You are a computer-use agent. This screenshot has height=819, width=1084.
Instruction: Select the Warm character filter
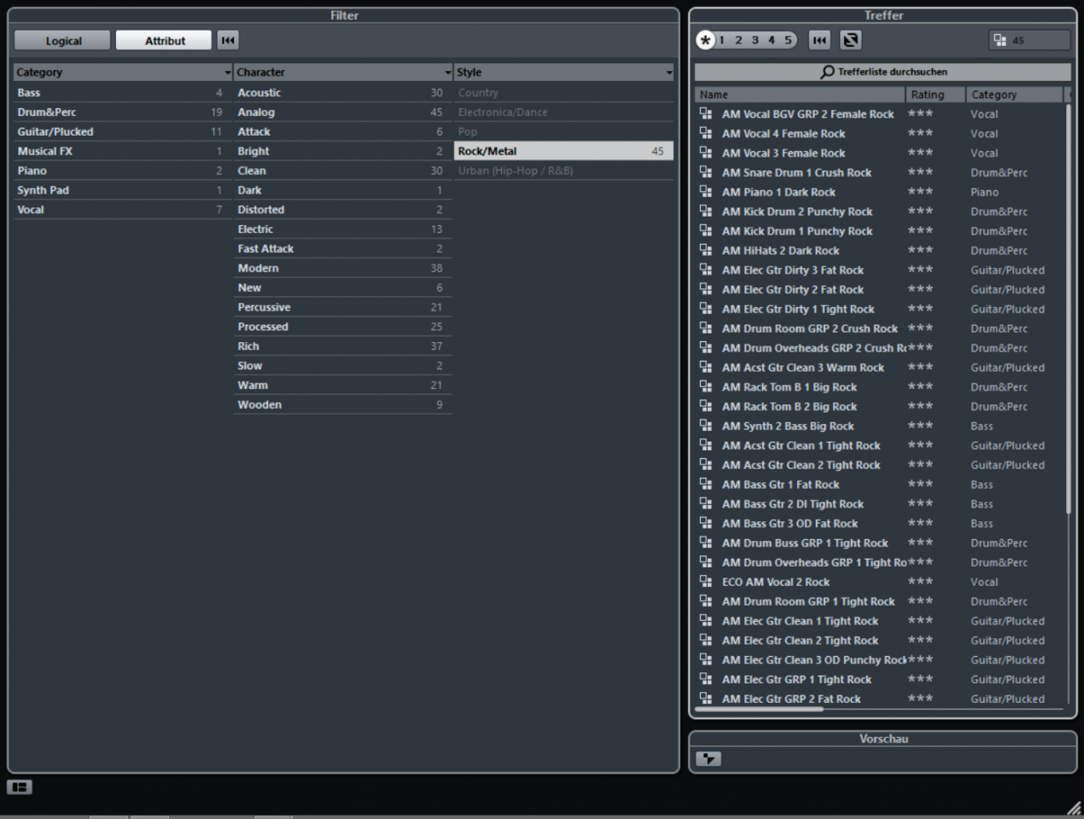(x=343, y=385)
